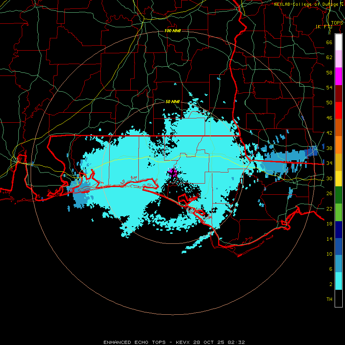The height and width of the screenshot is (345, 345).
Task: Select the cyan legend swatch
Action: 338,281
